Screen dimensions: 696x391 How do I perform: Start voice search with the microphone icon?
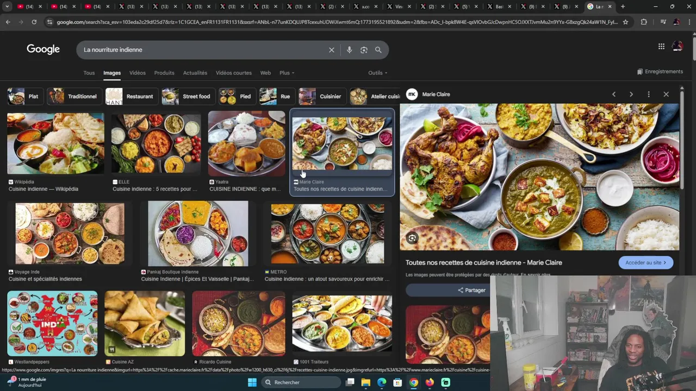(x=349, y=50)
